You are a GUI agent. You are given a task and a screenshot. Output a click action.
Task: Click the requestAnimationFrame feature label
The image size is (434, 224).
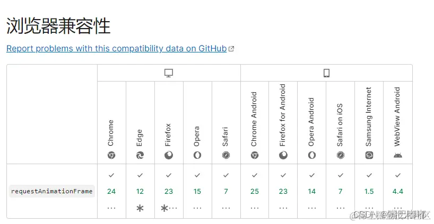[x=52, y=191]
